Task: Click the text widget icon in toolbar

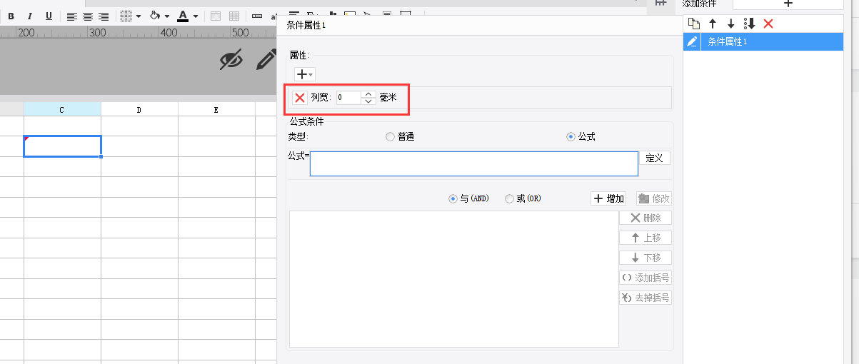Action: coord(257,16)
